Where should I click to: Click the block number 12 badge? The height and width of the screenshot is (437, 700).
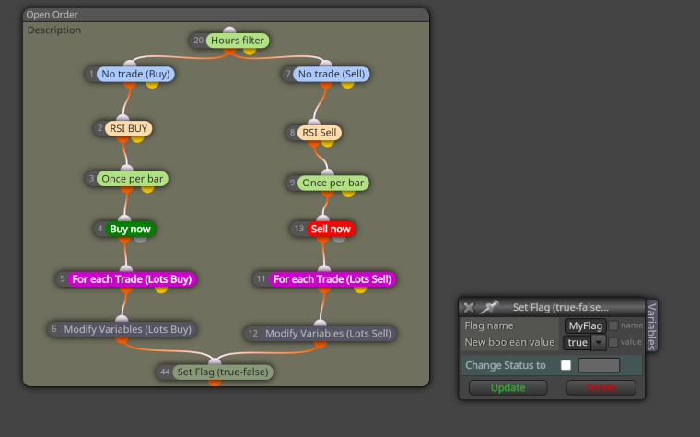[x=253, y=334]
